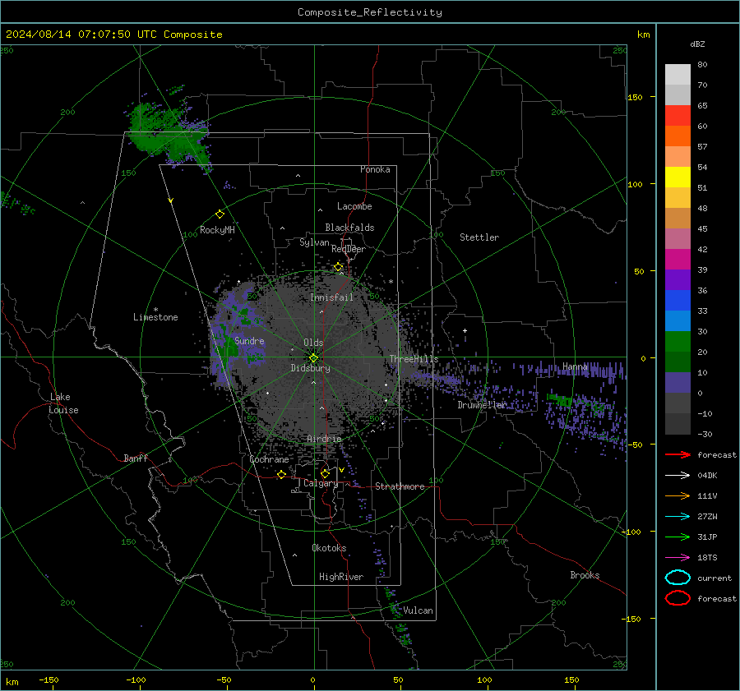Click the ThreeHills label

(x=414, y=359)
